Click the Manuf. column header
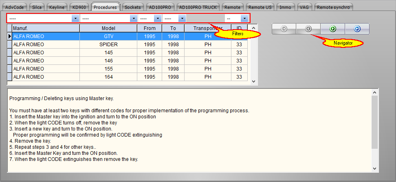This screenshot has height=182, width=396. pyautogui.click(x=46, y=28)
